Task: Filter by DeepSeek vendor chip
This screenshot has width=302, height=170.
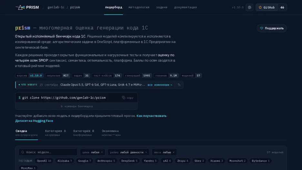Action: 129,161
